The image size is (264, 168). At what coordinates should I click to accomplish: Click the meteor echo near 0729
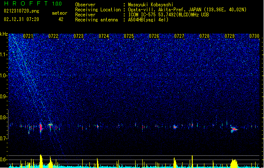click(x=234, y=129)
